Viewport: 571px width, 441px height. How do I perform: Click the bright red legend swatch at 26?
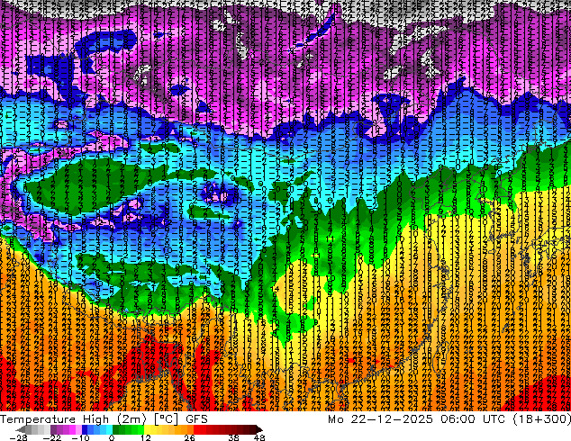(x=196, y=429)
